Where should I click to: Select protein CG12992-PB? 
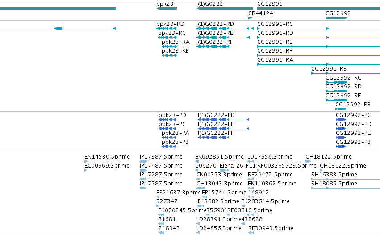pyautogui.click(x=341, y=147)
